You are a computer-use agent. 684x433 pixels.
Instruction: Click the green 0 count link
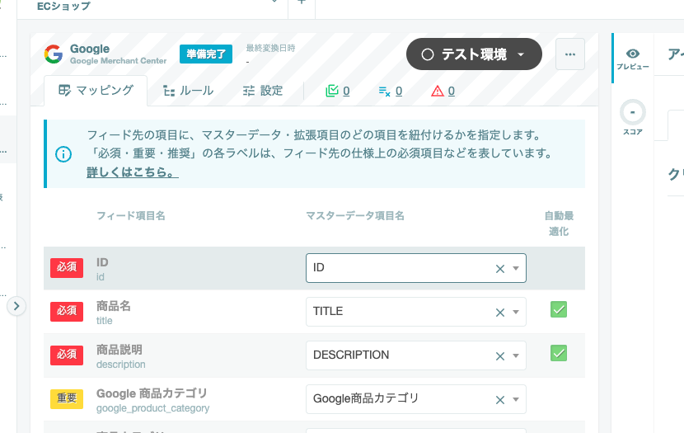(346, 91)
